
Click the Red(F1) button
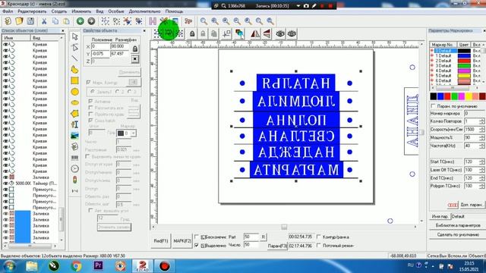click(161, 241)
